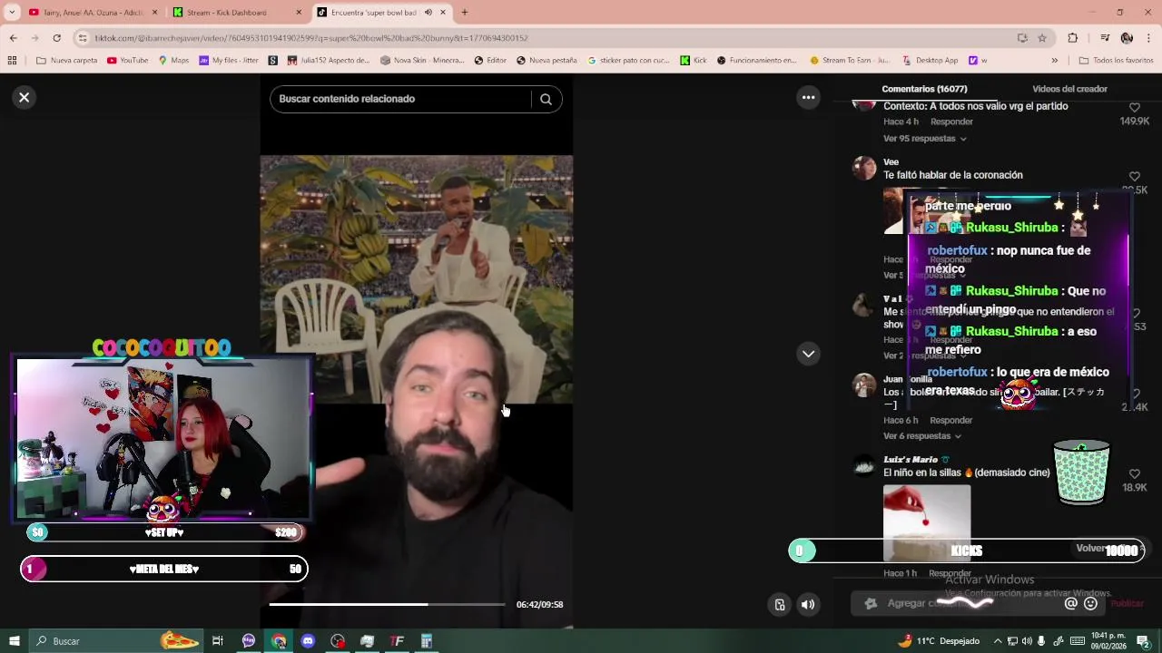This screenshot has width=1162, height=653.
Task: Show more bookmarks with the chevron
Action: click(1054, 61)
